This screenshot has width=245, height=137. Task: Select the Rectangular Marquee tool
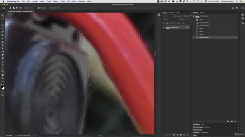pyautogui.click(x=3, y=19)
